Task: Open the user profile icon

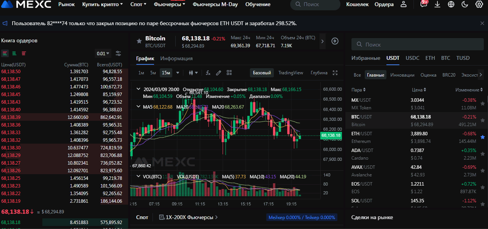Action: (x=403, y=4)
